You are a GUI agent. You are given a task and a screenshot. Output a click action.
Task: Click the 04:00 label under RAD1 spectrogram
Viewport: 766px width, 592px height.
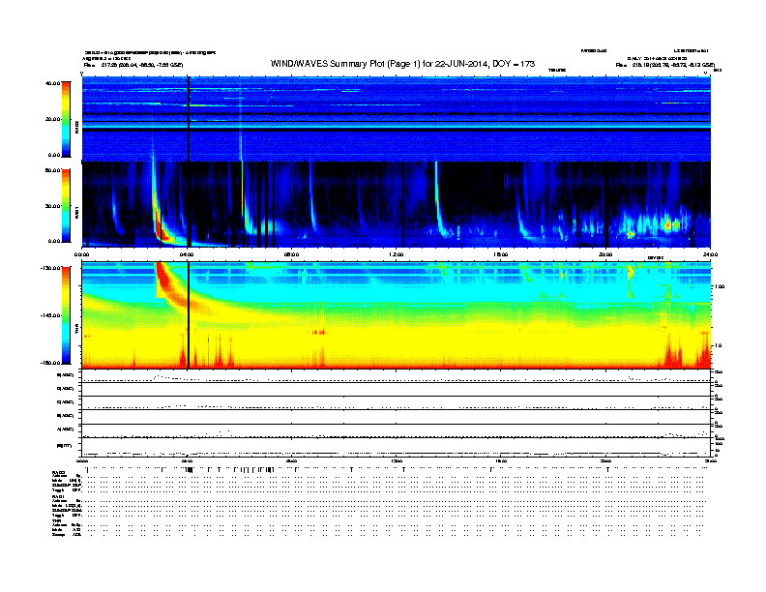187,254
